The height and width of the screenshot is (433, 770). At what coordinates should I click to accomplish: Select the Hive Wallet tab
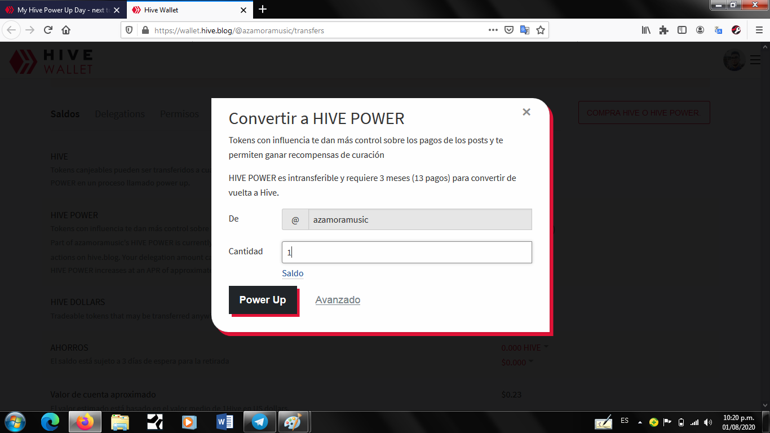click(189, 10)
